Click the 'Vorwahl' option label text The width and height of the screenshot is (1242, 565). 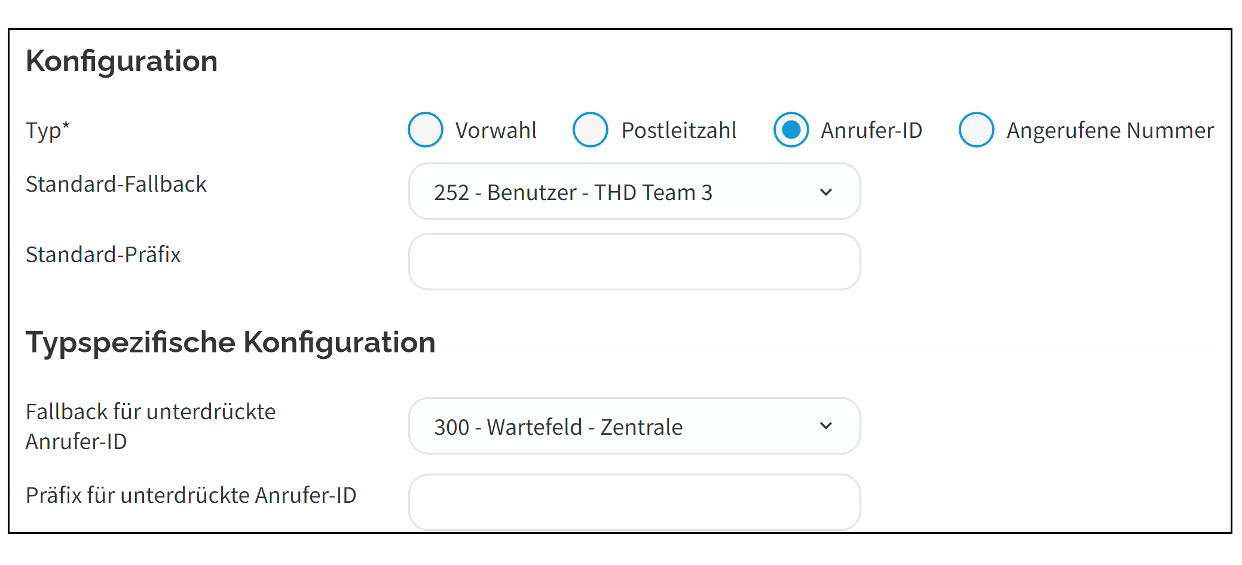495,130
